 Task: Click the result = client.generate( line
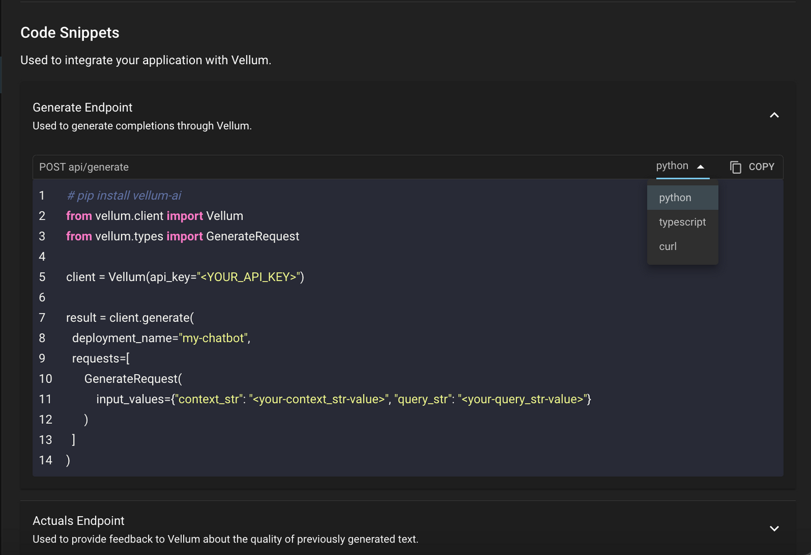130,318
